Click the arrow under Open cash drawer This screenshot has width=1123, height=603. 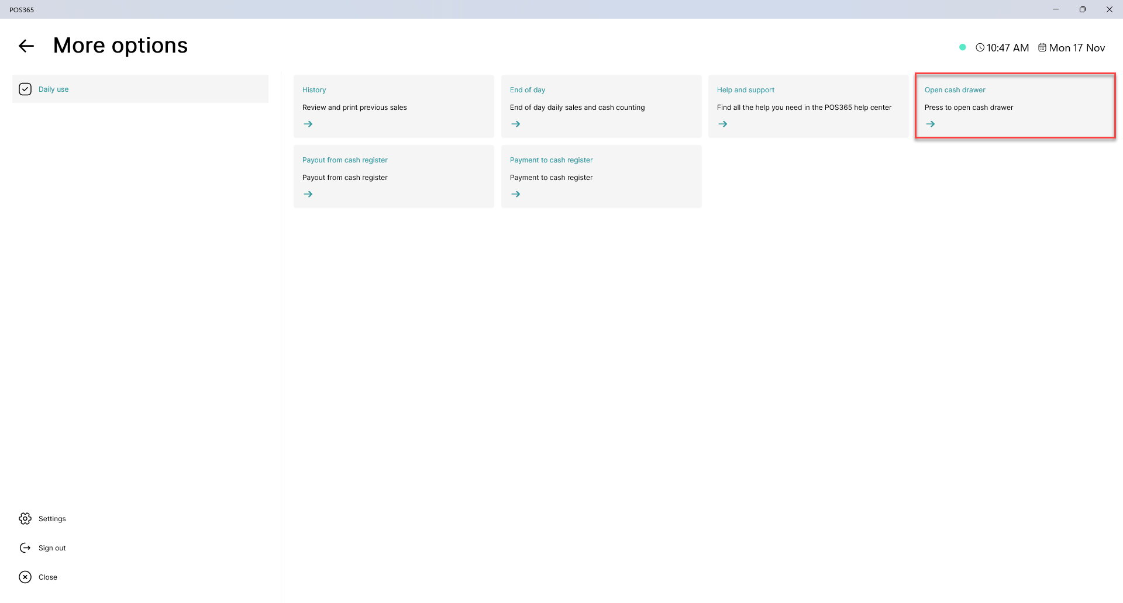pos(931,124)
